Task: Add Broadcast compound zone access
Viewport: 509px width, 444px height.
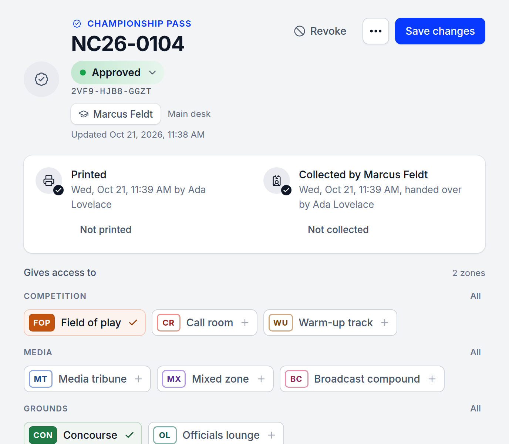Action: (362, 379)
